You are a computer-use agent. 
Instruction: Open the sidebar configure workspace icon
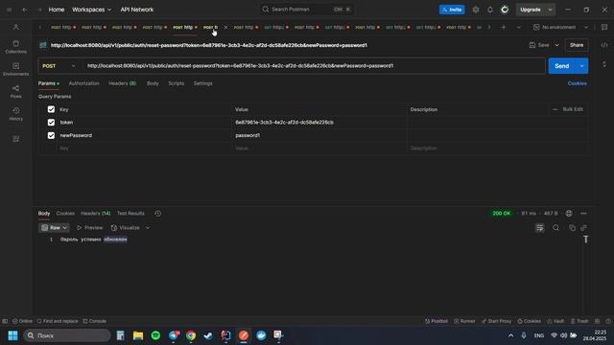[x=15, y=139]
